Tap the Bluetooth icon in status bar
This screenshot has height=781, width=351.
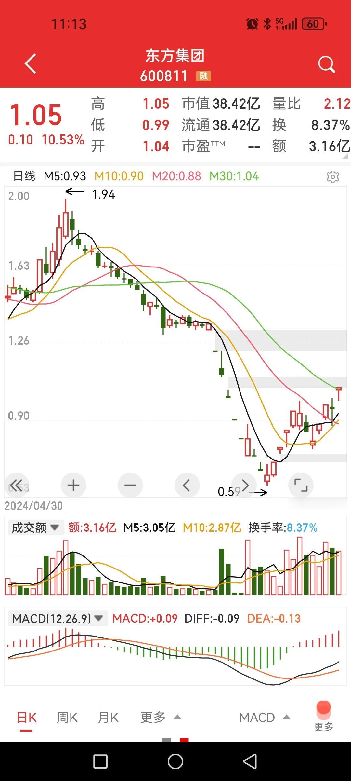267,24
